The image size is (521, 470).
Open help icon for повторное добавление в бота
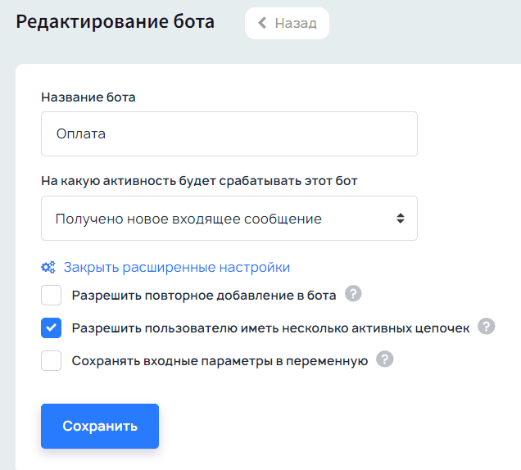tap(353, 294)
